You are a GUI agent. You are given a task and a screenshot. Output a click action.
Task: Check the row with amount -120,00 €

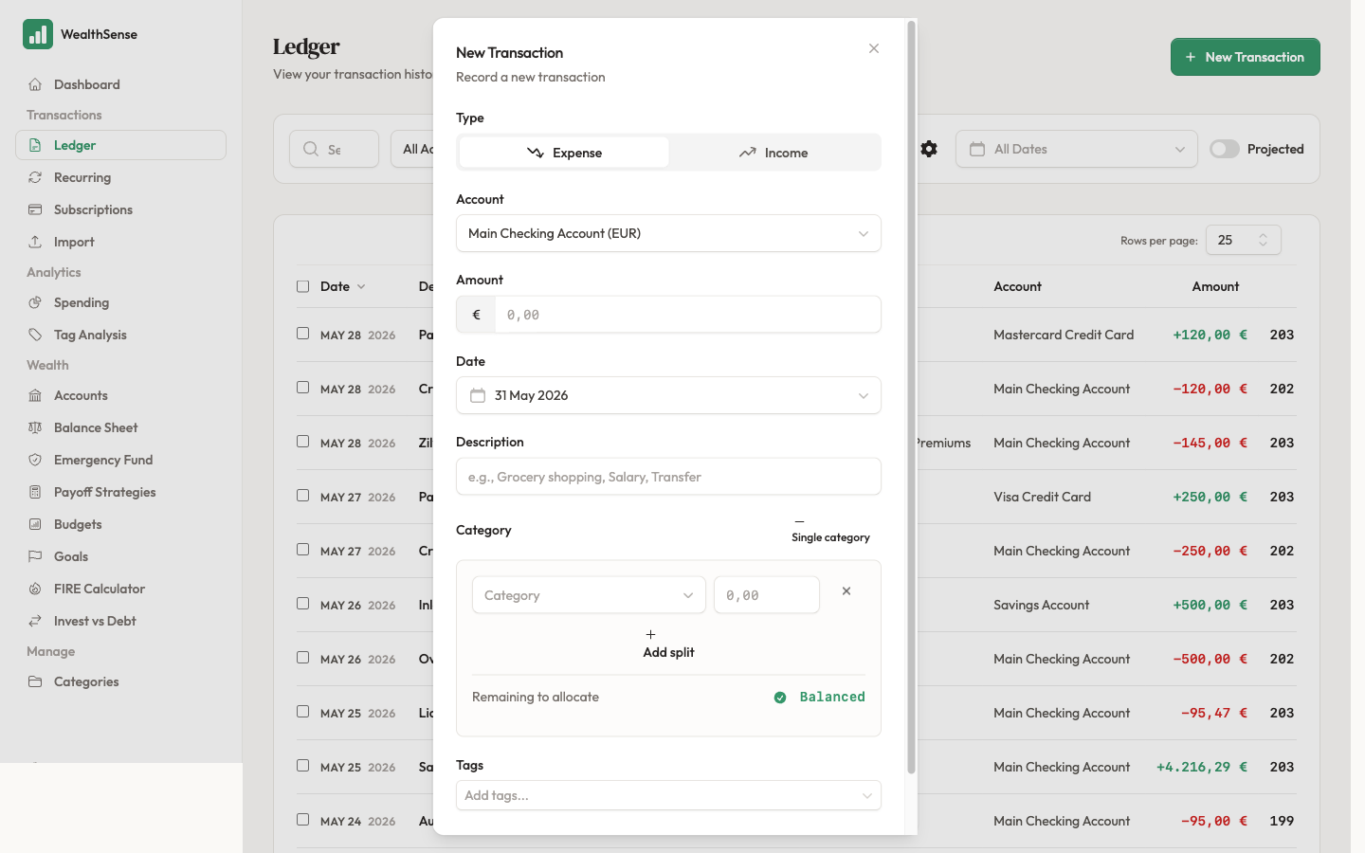[x=302, y=388]
